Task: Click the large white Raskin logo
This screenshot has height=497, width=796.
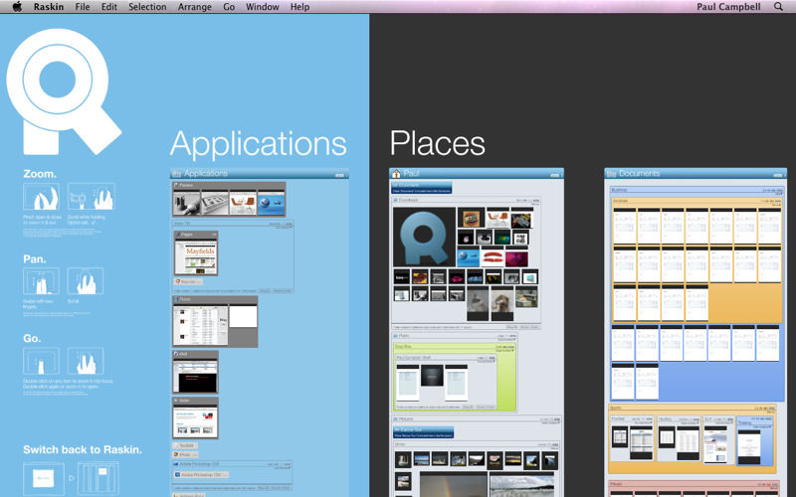Action: (x=63, y=91)
